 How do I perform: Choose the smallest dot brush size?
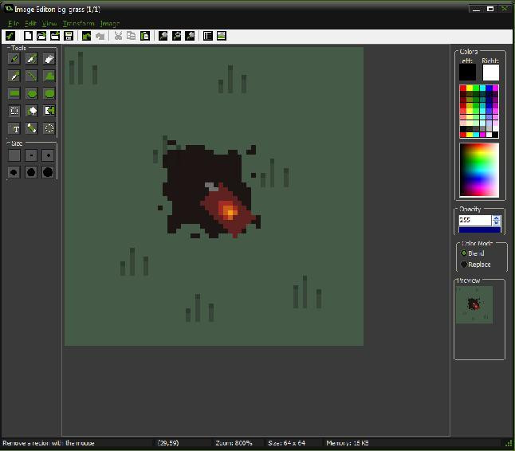pos(31,155)
